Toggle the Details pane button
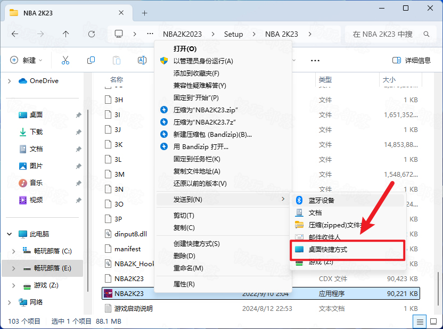The width and height of the screenshot is (443, 329). click(x=412, y=60)
